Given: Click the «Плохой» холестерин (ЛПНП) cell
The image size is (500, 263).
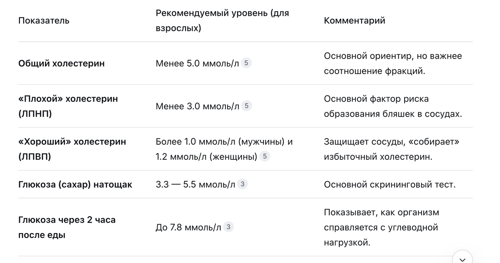Looking at the screenshot, I should [68, 106].
